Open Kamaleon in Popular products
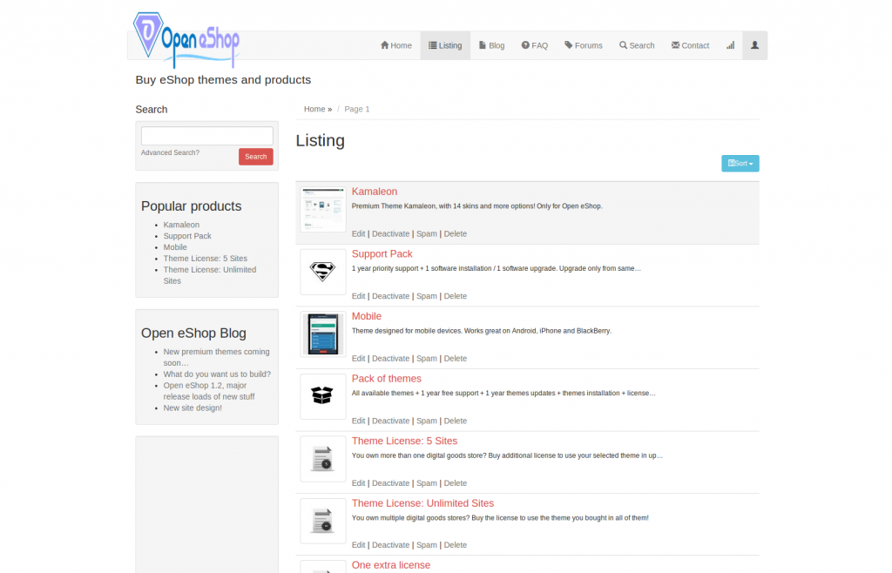The width and height of the screenshot is (892, 573). pyautogui.click(x=181, y=225)
